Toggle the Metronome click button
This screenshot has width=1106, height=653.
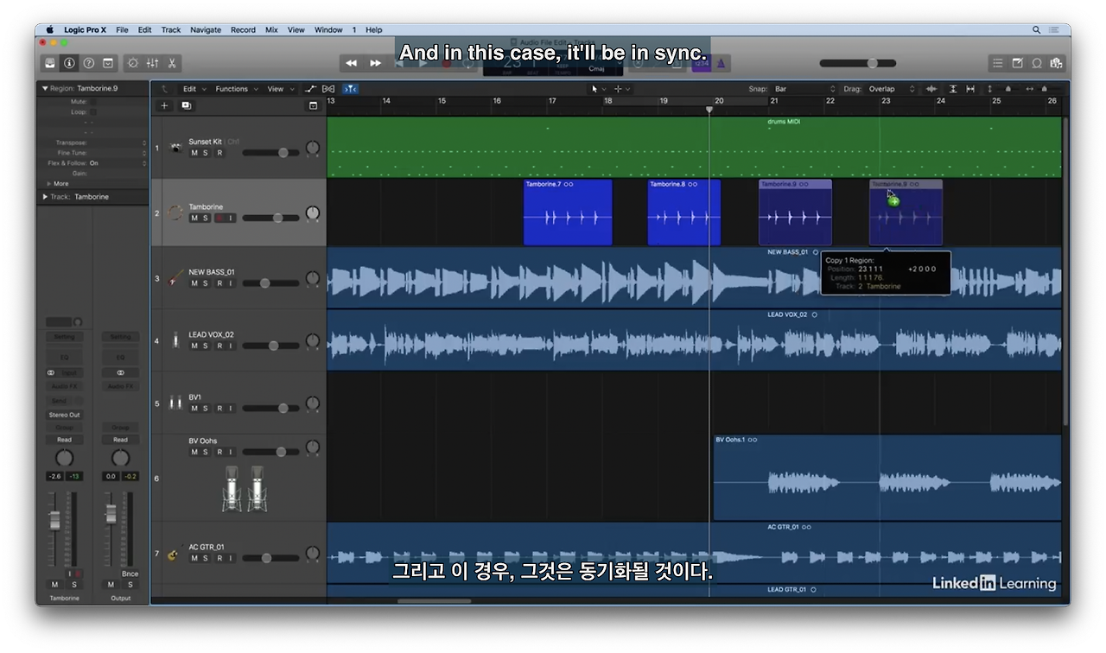point(721,63)
